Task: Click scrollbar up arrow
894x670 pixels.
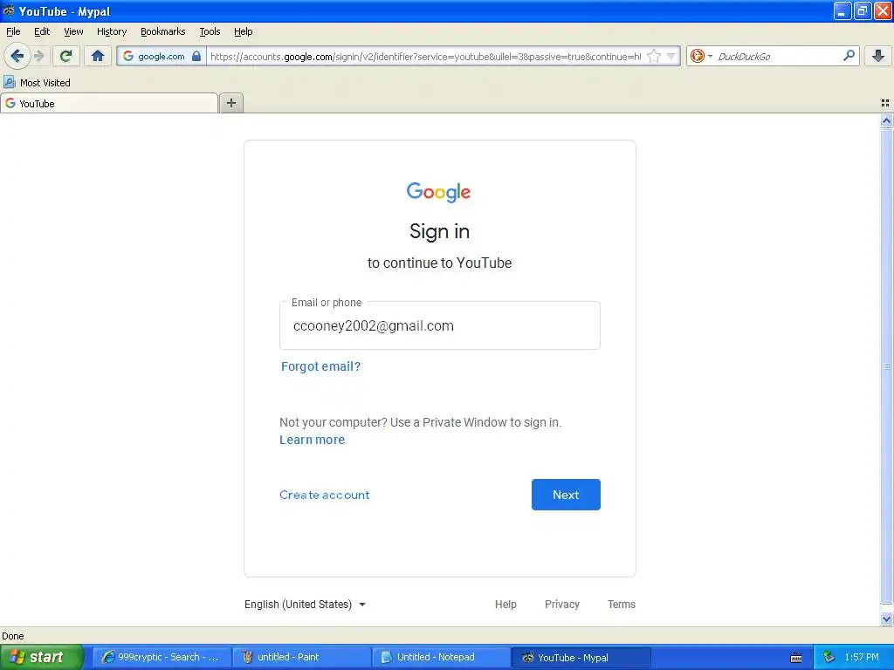Action: point(886,120)
